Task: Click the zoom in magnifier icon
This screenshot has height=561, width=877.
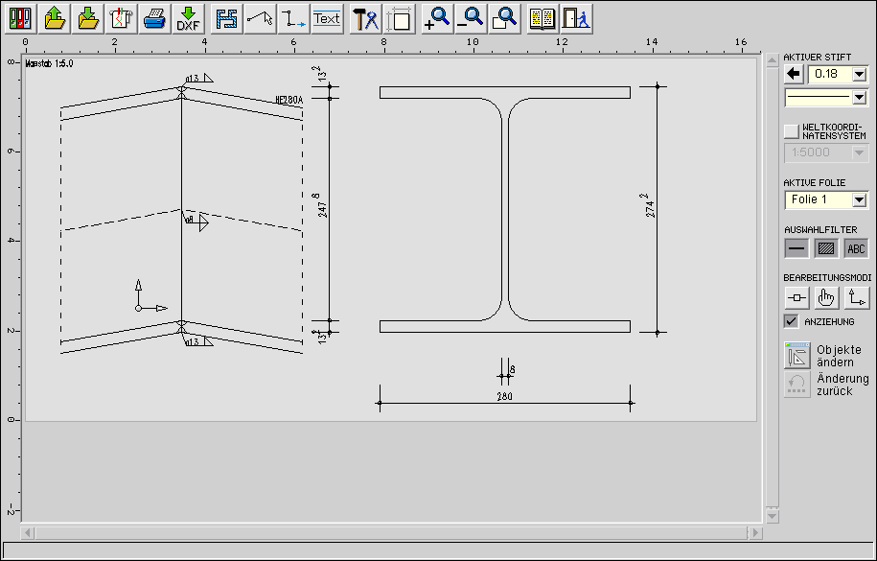Action: (x=437, y=18)
